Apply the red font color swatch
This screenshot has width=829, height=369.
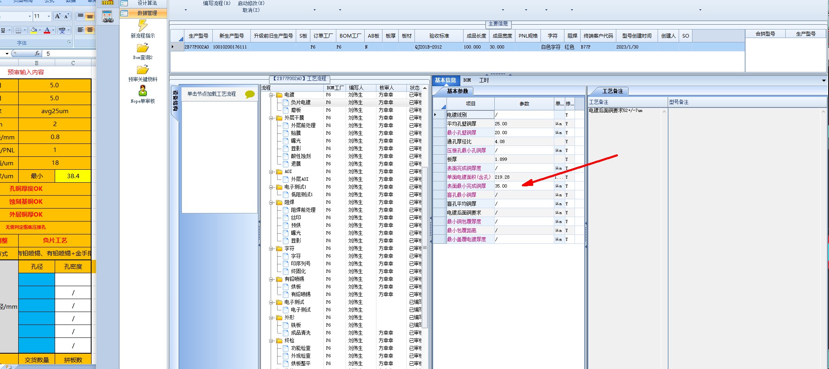coord(47,30)
